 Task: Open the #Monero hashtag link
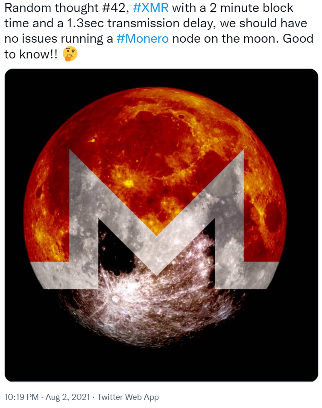pyautogui.click(x=143, y=39)
